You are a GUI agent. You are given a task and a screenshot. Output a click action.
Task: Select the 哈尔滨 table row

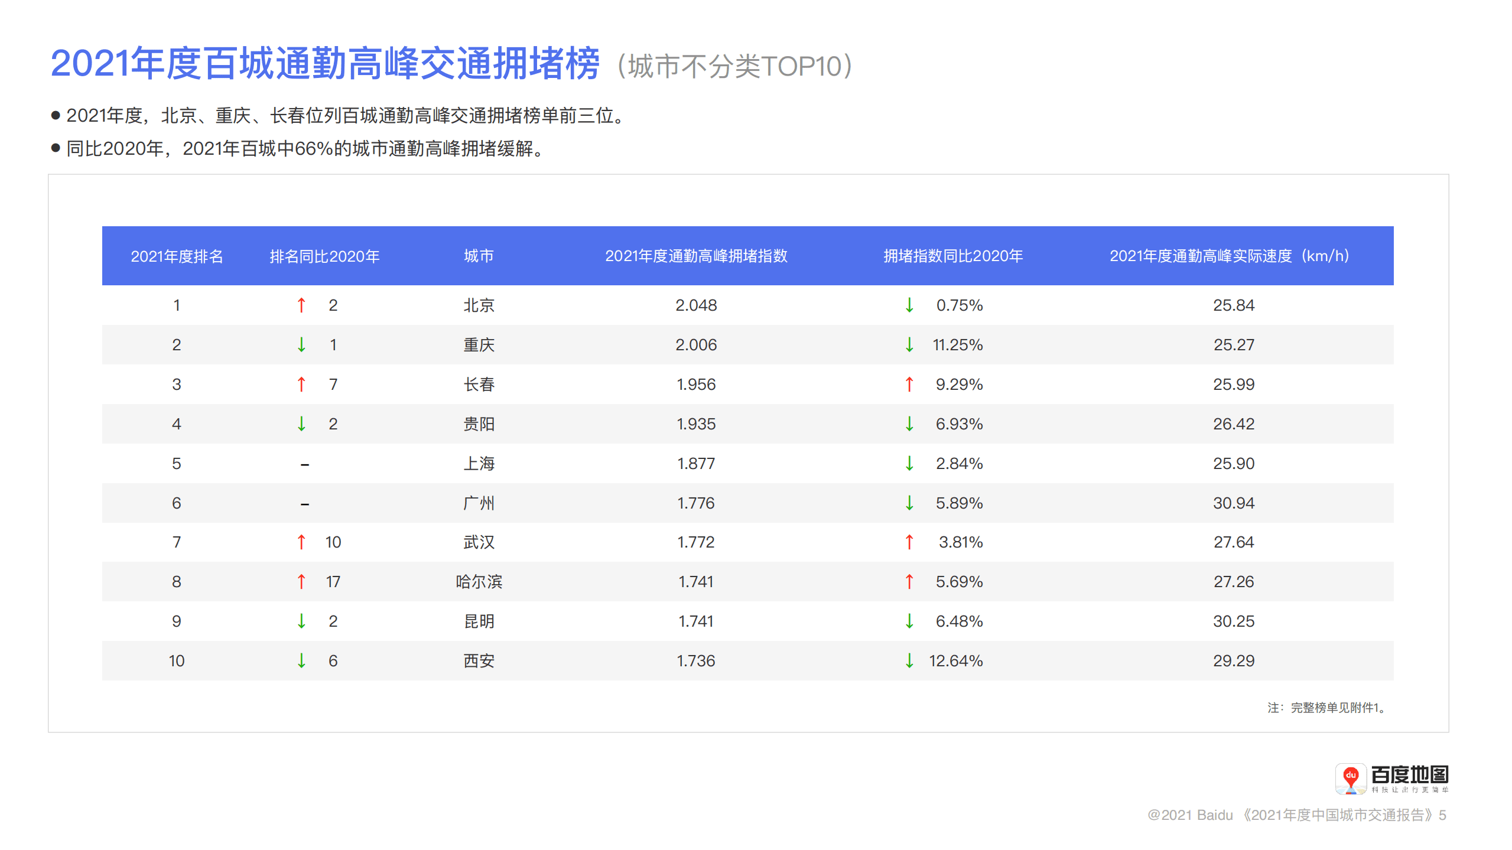[x=756, y=581]
